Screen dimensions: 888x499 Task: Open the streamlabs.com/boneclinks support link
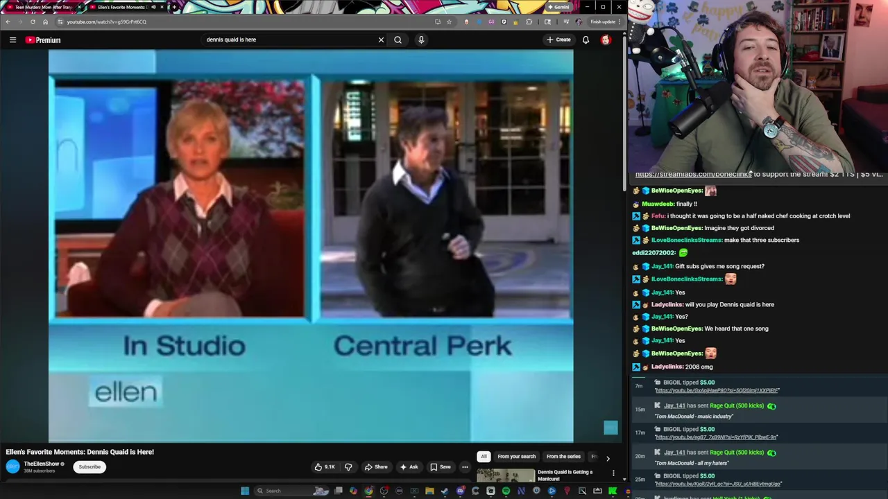pos(693,174)
